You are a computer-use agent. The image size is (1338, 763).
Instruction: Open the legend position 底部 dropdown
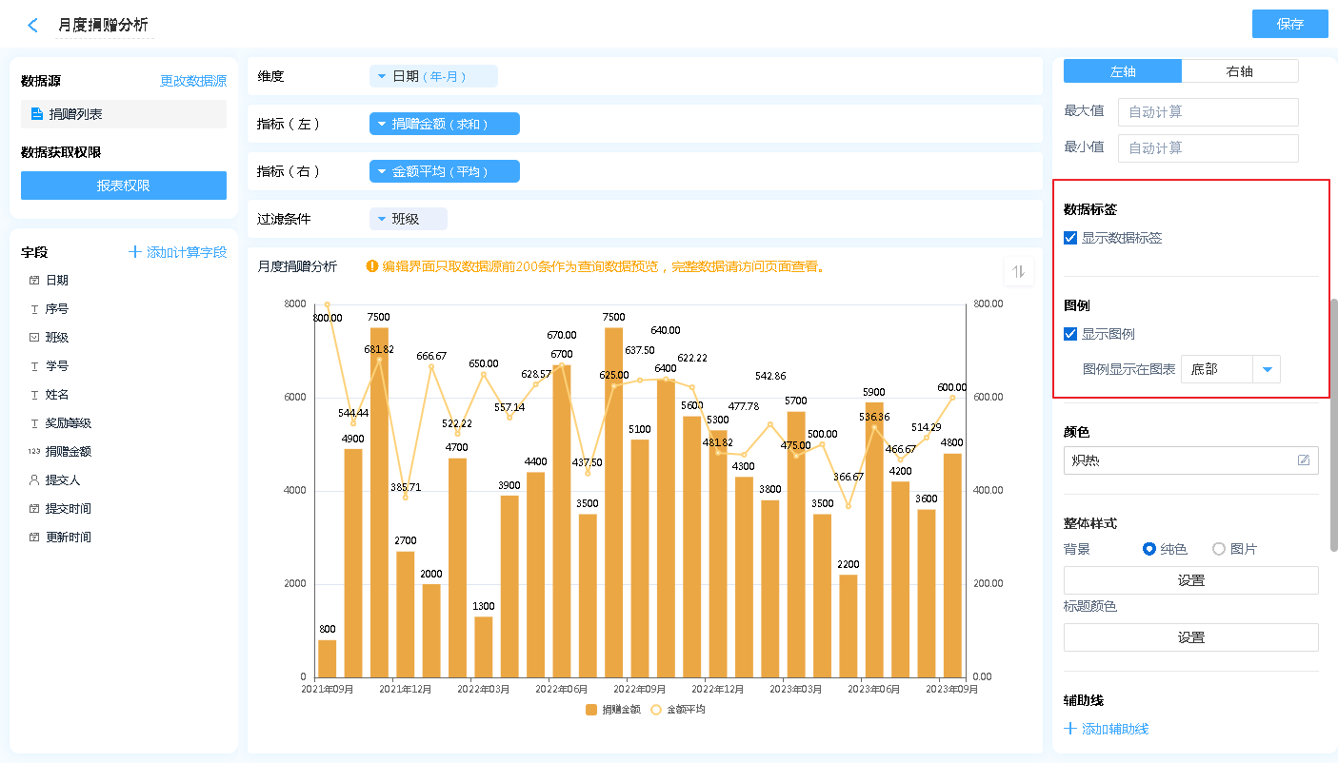click(1266, 369)
